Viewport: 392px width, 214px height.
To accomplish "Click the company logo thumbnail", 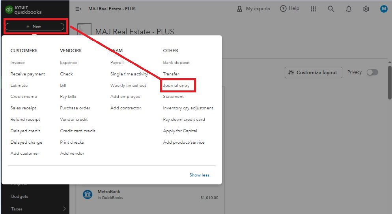I will (84, 29).
